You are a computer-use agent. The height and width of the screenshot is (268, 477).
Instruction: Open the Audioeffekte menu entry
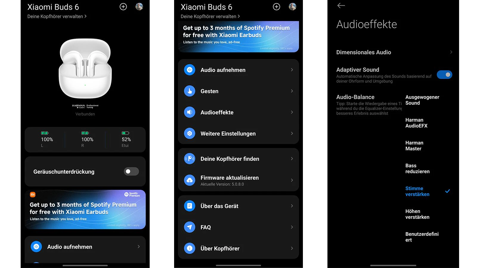238,112
